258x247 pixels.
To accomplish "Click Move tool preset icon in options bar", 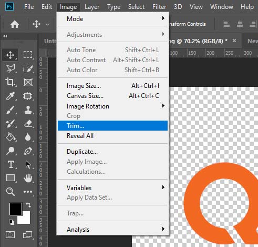I will [36, 24].
